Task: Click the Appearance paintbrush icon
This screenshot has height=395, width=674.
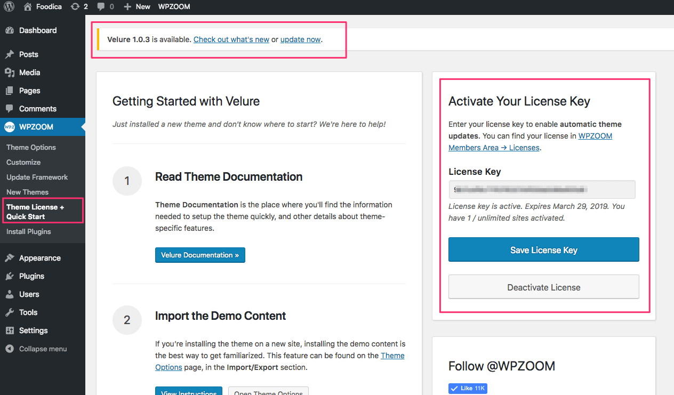Action: pos(10,258)
